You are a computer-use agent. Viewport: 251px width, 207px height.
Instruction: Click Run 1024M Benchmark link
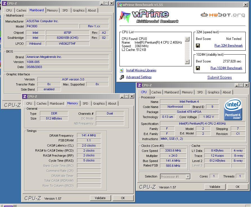click(226, 68)
